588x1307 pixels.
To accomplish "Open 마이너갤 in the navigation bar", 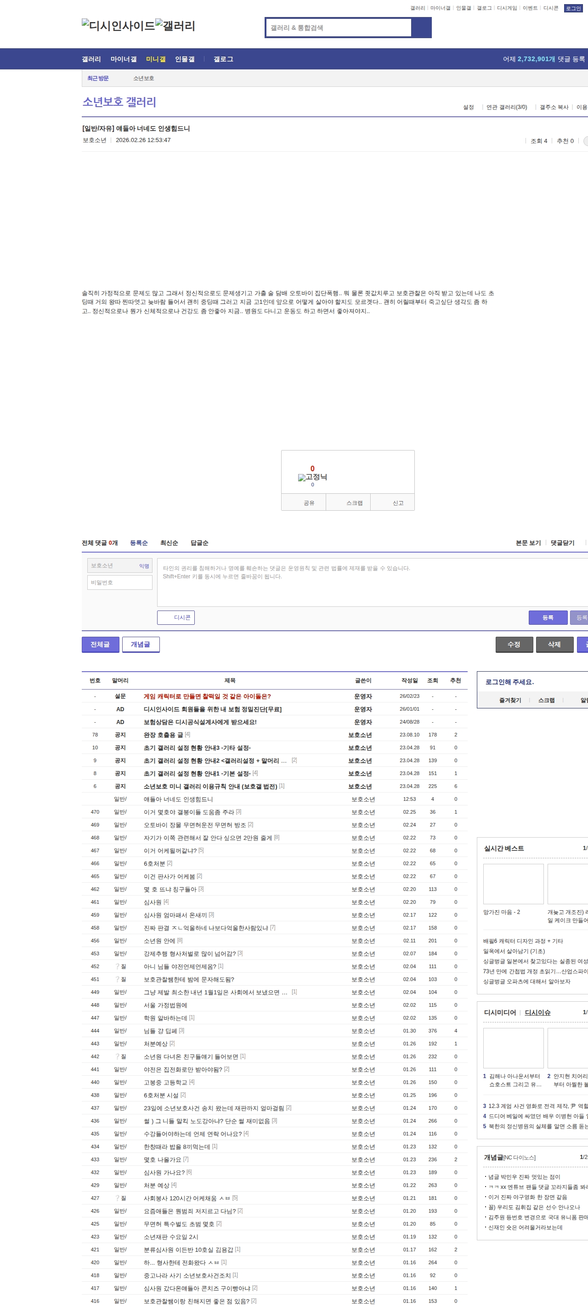I will pyautogui.click(x=123, y=59).
